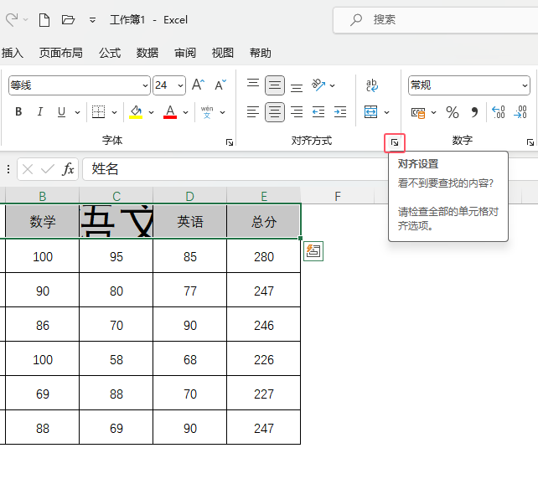Open the 插入 ribbon tab
This screenshot has width=538, height=484.
12,53
